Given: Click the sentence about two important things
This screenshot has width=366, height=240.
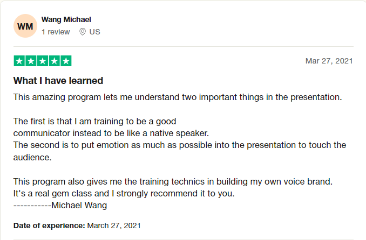Looking at the screenshot, I should click(178, 97).
